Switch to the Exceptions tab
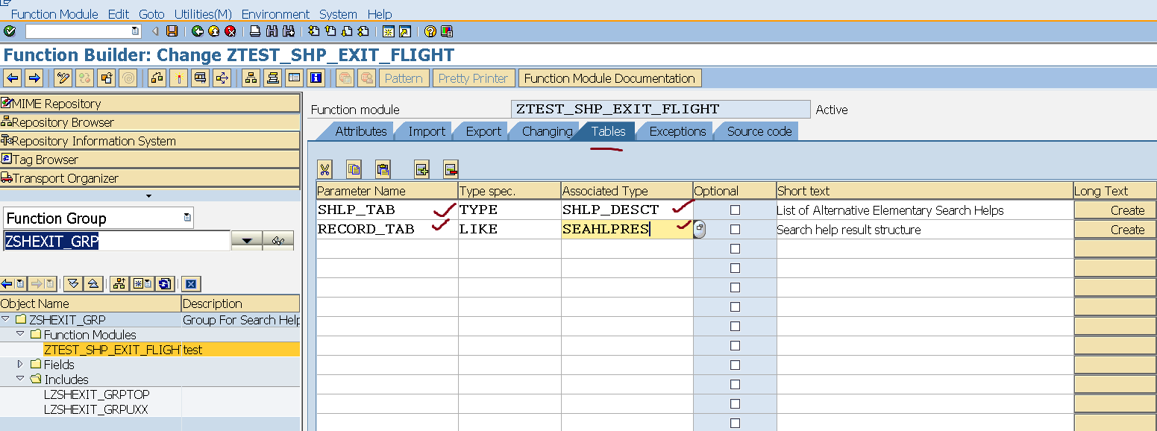This screenshot has width=1157, height=431. point(674,131)
